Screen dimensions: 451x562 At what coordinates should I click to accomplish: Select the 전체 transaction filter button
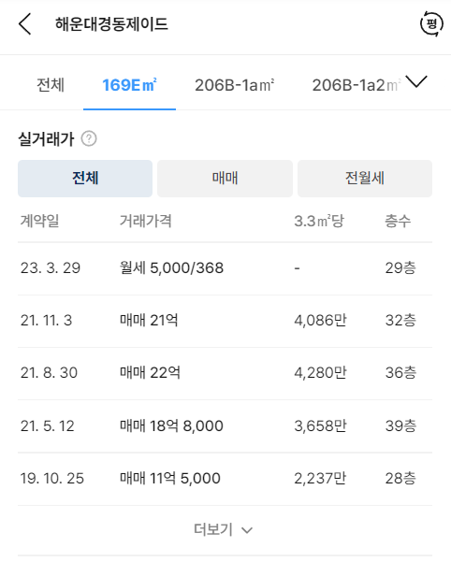[85, 179]
